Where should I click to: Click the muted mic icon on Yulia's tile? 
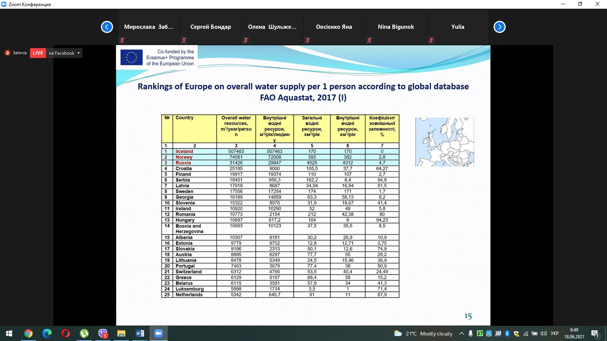point(431,40)
